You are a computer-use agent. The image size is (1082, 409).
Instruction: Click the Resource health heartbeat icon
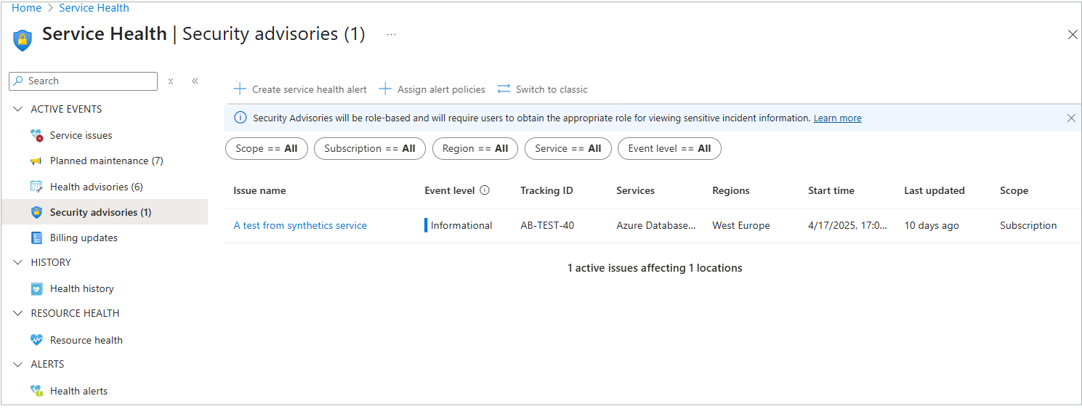(x=36, y=340)
